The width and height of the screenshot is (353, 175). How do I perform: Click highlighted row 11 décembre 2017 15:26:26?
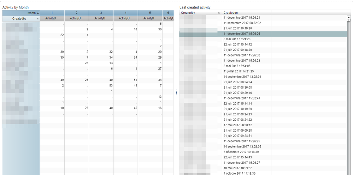click(x=263, y=34)
